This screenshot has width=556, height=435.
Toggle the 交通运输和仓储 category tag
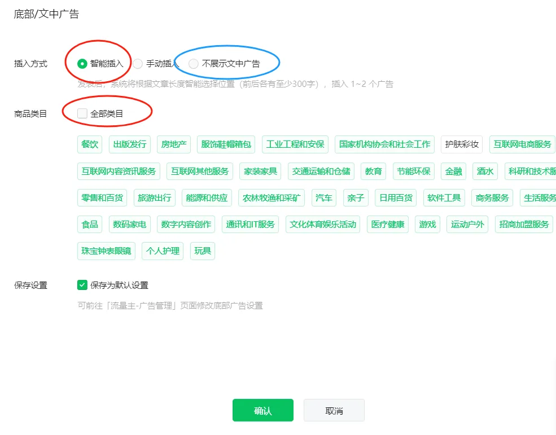[321, 171]
